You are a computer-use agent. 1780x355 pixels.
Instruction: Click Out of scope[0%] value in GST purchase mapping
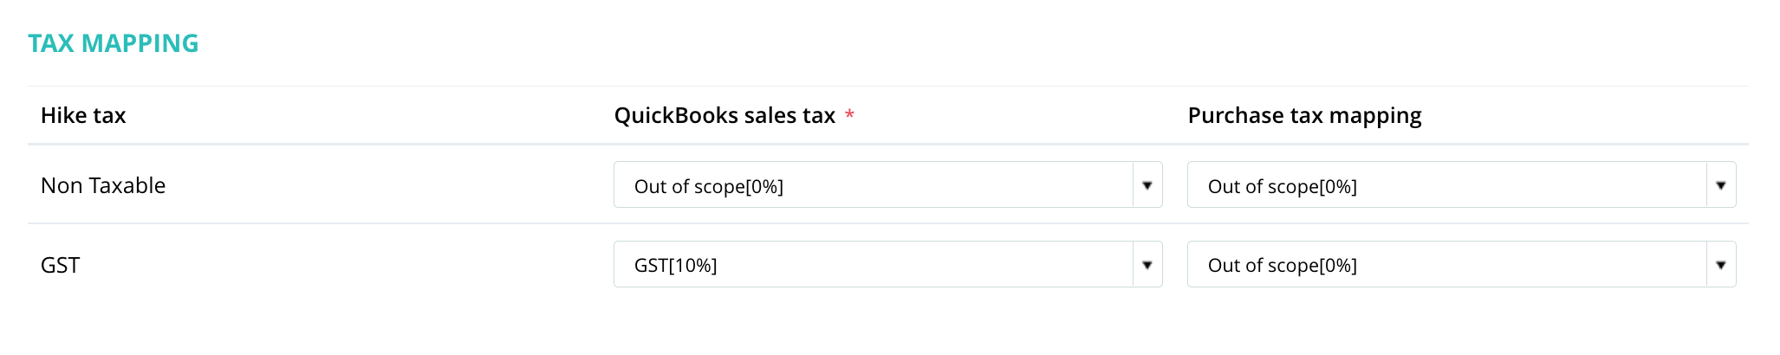[x=1282, y=266]
